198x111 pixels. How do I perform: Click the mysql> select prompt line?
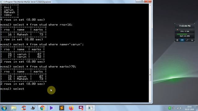click(12, 89)
